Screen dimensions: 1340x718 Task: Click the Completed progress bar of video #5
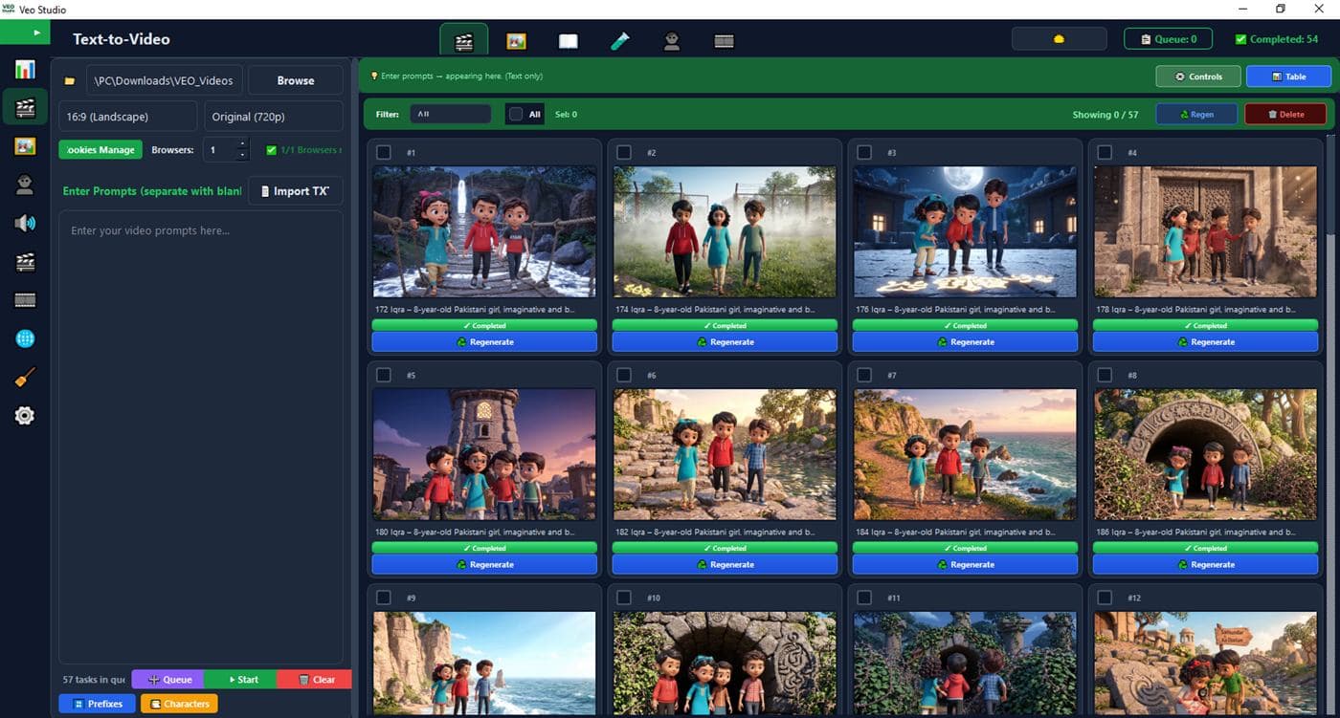point(484,548)
